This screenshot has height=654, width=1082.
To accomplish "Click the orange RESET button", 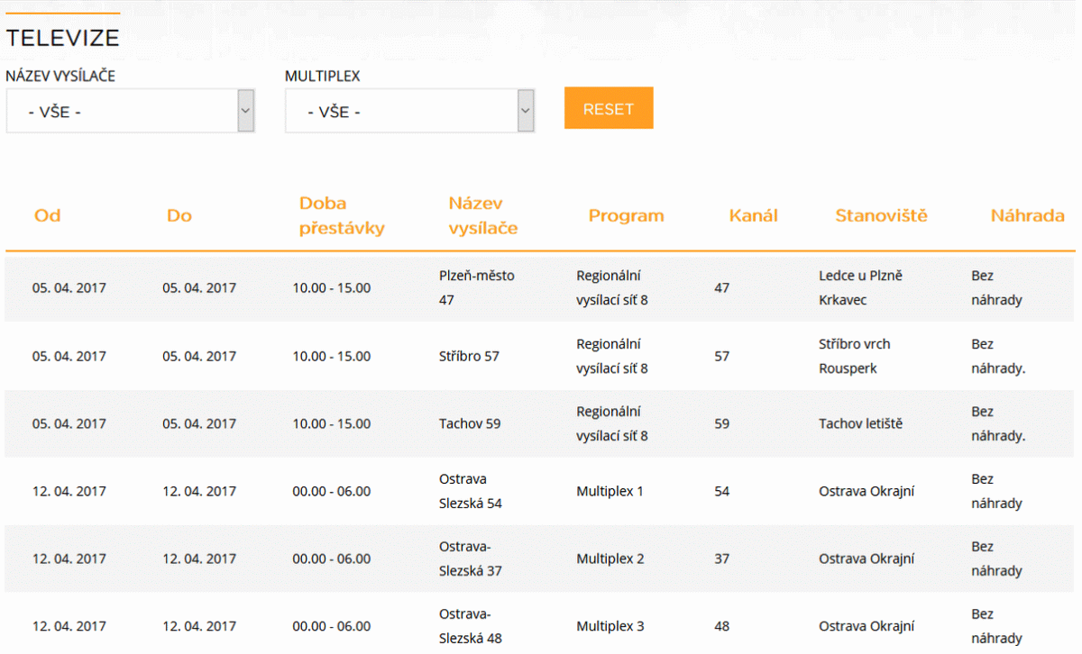I will (x=609, y=108).
